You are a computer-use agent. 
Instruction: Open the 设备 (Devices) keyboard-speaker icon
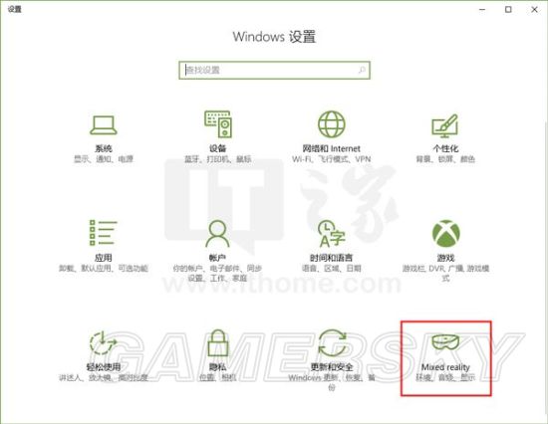[218, 124]
